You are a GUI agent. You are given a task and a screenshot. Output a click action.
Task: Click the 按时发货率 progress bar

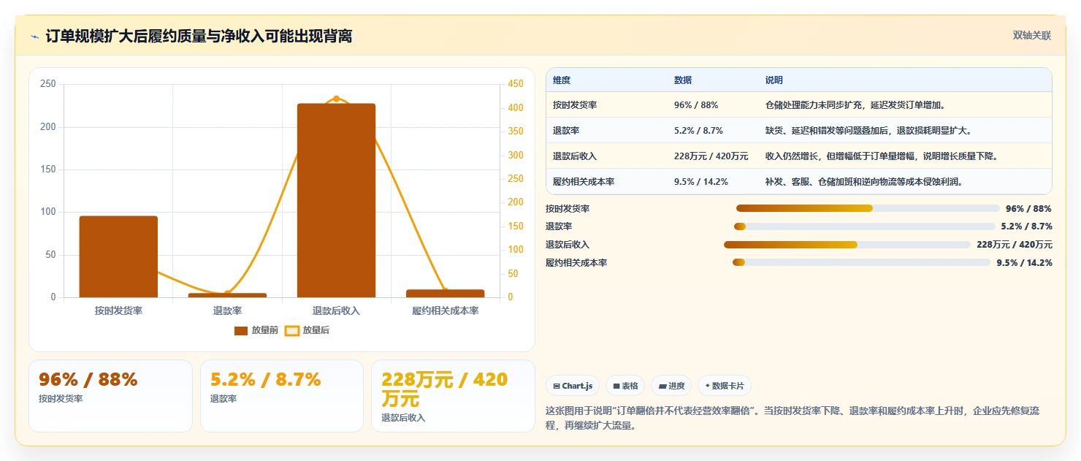click(x=868, y=209)
